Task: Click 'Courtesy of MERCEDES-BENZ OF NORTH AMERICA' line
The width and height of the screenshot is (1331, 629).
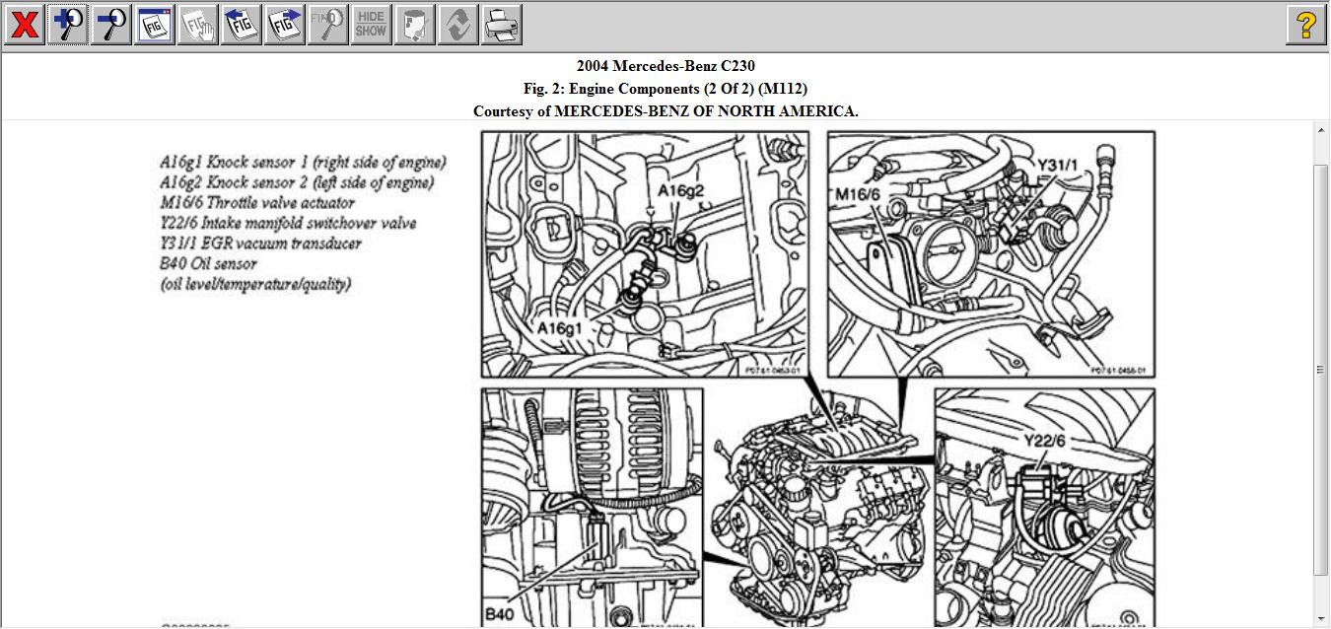Action: tap(665, 111)
